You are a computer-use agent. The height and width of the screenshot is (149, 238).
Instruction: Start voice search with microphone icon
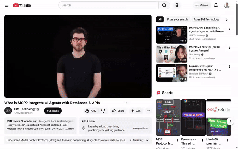coord(177,5)
